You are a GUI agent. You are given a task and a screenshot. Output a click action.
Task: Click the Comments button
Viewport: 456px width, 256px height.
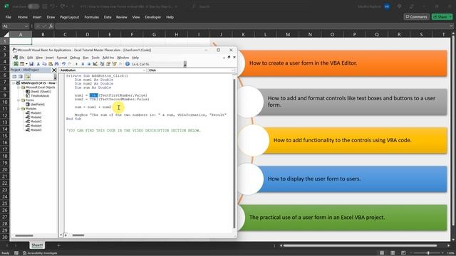tap(416, 17)
